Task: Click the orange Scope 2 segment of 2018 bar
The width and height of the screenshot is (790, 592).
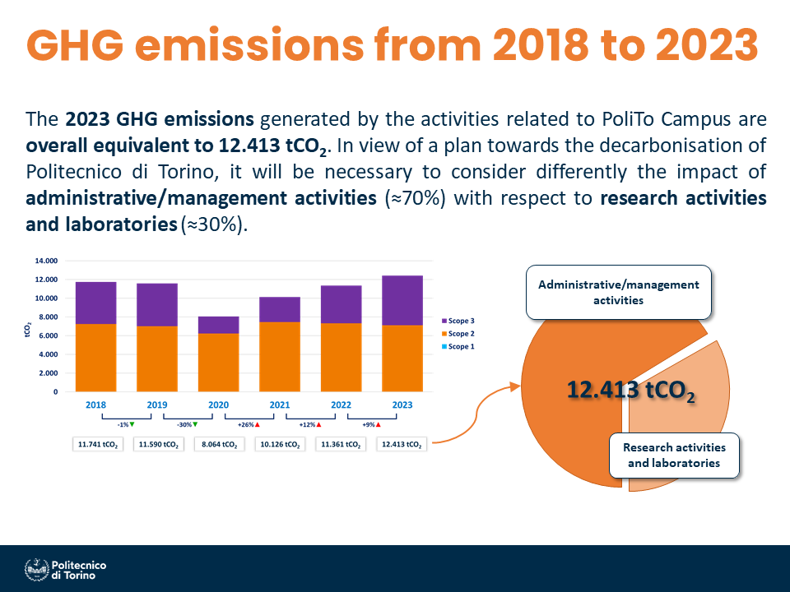Action: pyautogui.click(x=96, y=358)
